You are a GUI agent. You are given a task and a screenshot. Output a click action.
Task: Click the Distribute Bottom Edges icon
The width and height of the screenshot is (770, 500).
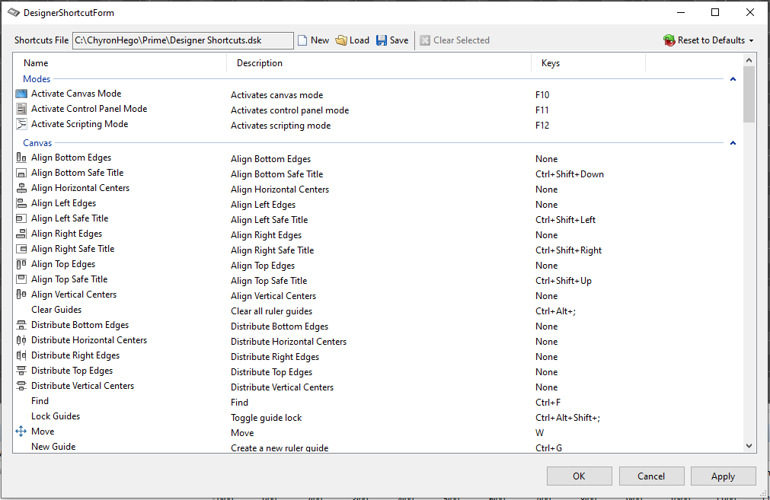coord(21,325)
